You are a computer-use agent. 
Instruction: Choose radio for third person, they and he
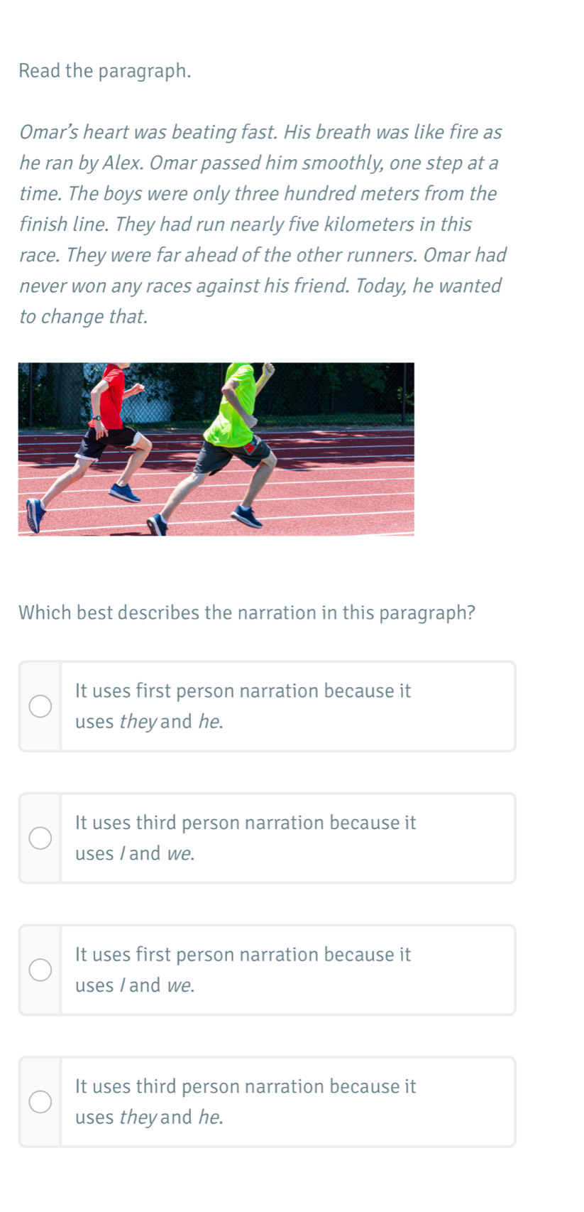click(40, 1102)
